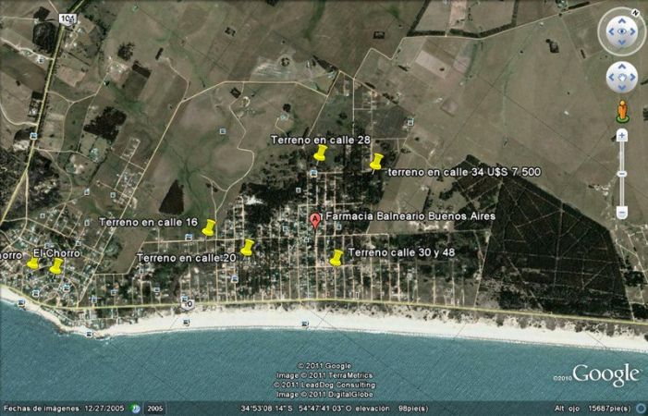Click the Terreno calle 30 y 48 pushpin
648x416 pixels.
(x=336, y=257)
